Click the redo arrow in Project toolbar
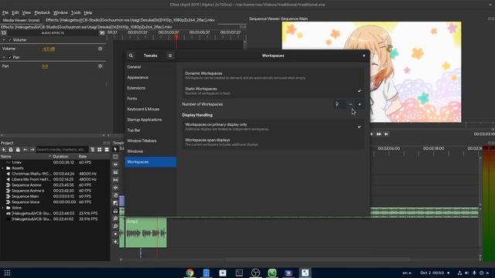 coord(32,149)
